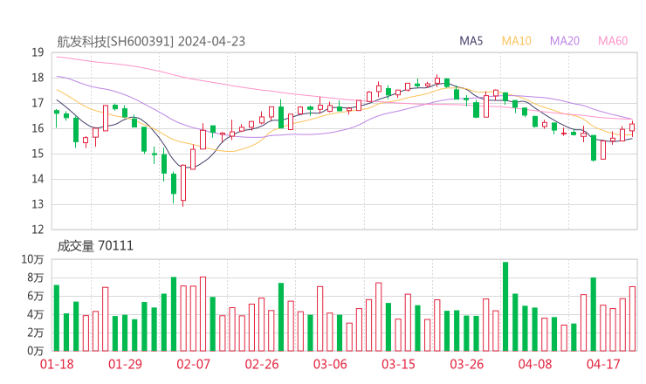Screen dimensions: 646x384
Task: Click the price axis label 19
Action: pyautogui.click(x=38, y=52)
